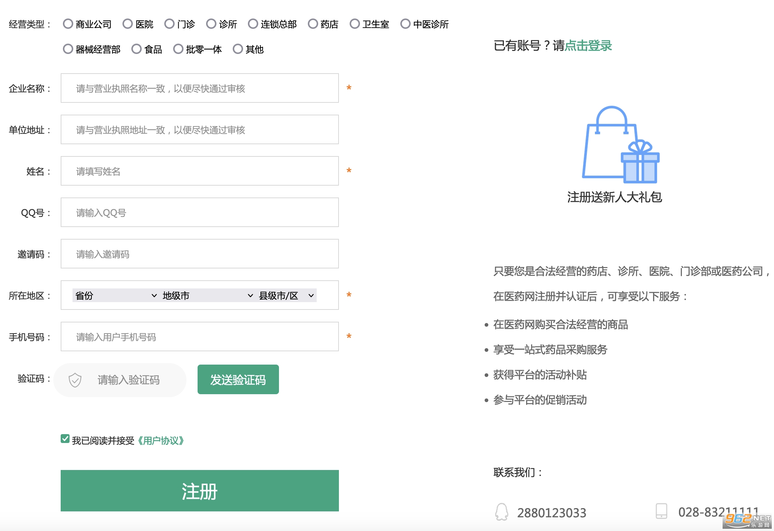Viewport: 774px width, 531px height.
Task: Click the phone icon beside 028-83211111
Action: point(661,511)
